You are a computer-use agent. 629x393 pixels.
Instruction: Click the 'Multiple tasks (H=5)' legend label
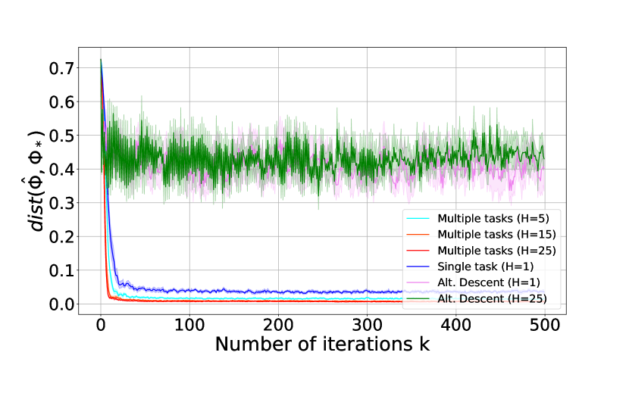point(493,219)
